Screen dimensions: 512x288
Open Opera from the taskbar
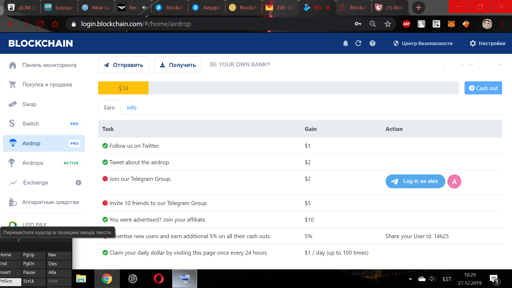click(158, 279)
